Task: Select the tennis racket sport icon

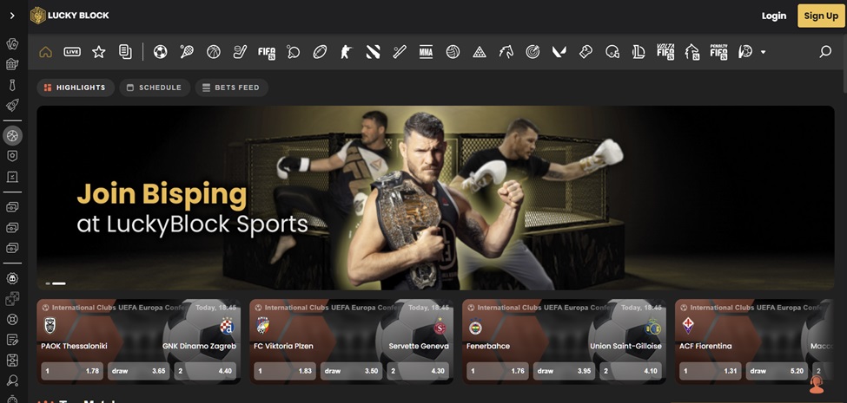Action: (x=187, y=52)
